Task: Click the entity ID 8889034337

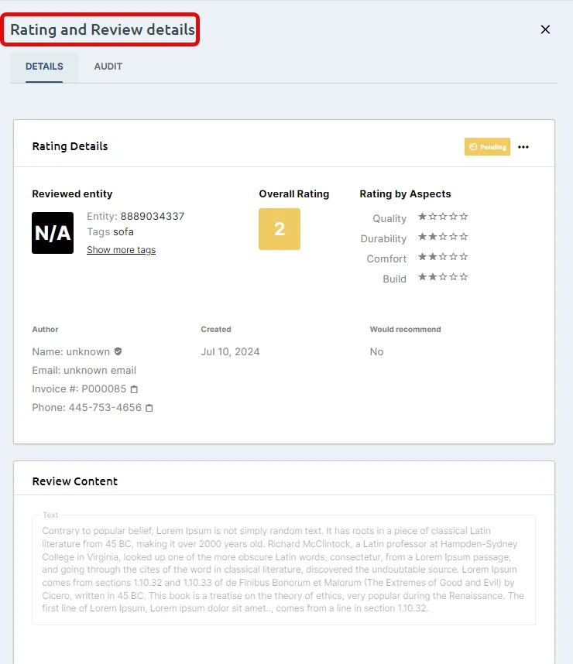Action: [x=152, y=217]
